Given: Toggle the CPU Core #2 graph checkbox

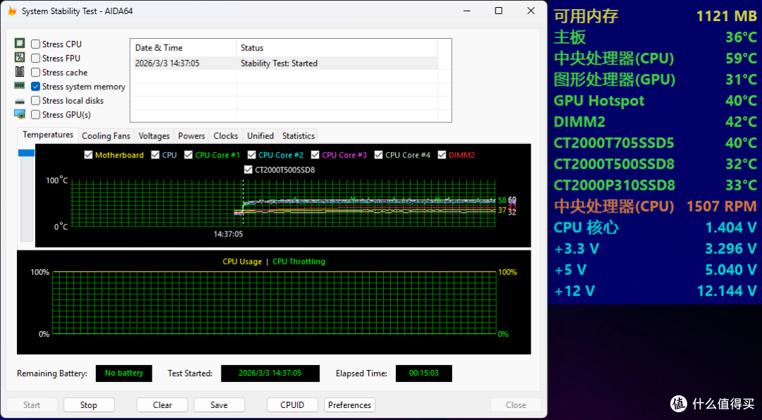Looking at the screenshot, I should 252,155.
